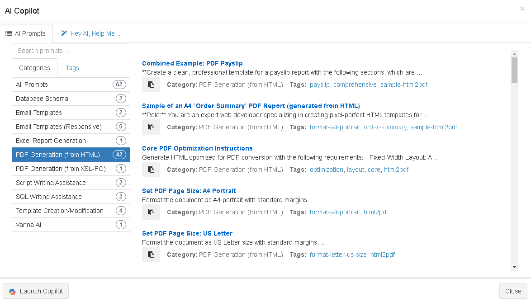Click the payslip tag link
Viewport: 531px width, 302px height.
(320, 85)
